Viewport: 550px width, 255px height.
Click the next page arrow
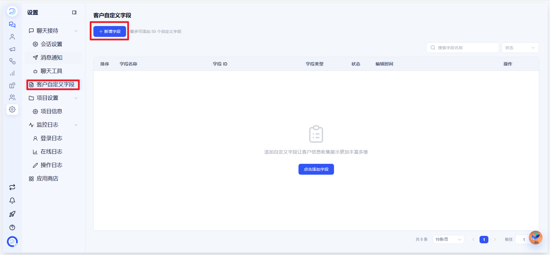coord(495,240)
